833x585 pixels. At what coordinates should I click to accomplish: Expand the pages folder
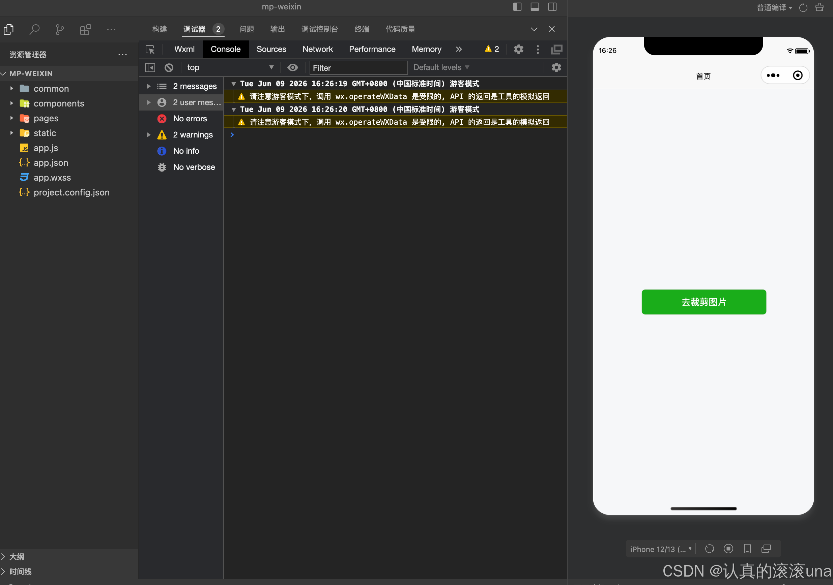[69, 118]
